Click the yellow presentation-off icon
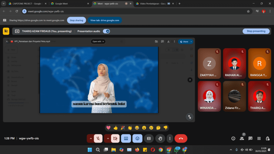274x154 pixels. [x=6, y=31]
